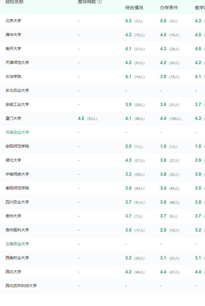Open the 北京大学 row name
This screenshot has width=205, height=306.
(x=13, y=21)
